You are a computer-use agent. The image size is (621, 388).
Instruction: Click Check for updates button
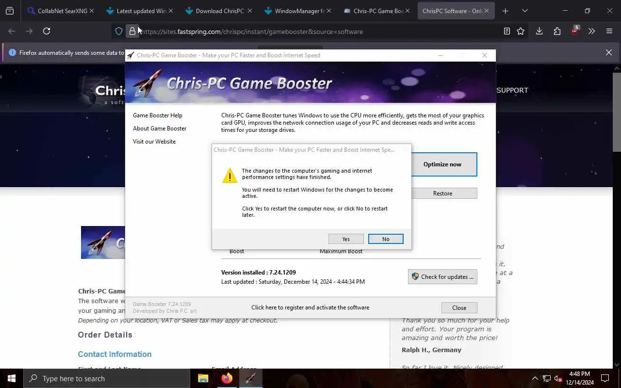coord(442,276)
